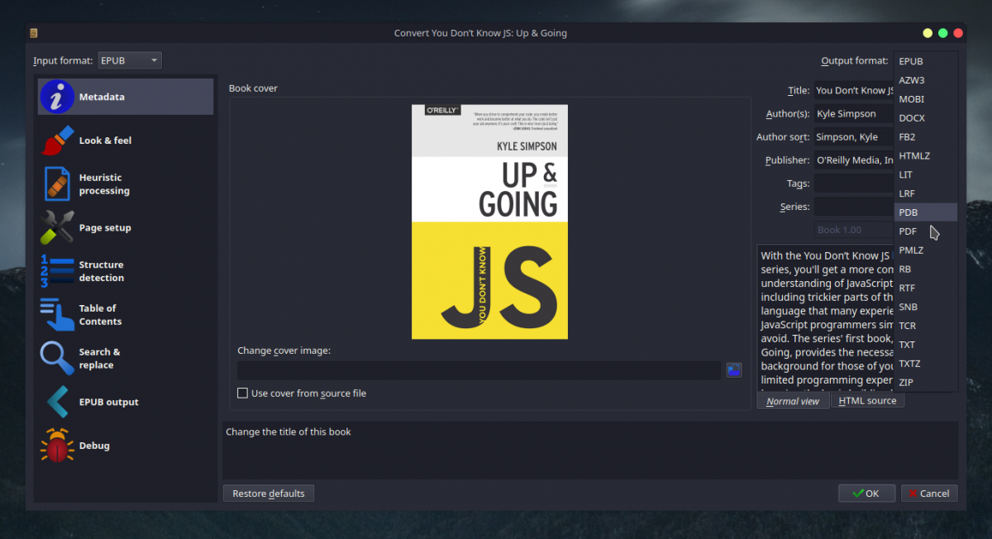Open Heuristic processing icon
Viewport: 992px width, 539px height.
click(x=58, y=184)
